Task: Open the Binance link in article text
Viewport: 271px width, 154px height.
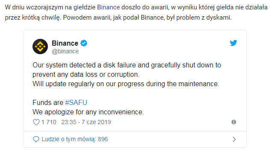Action: [109, 7]
